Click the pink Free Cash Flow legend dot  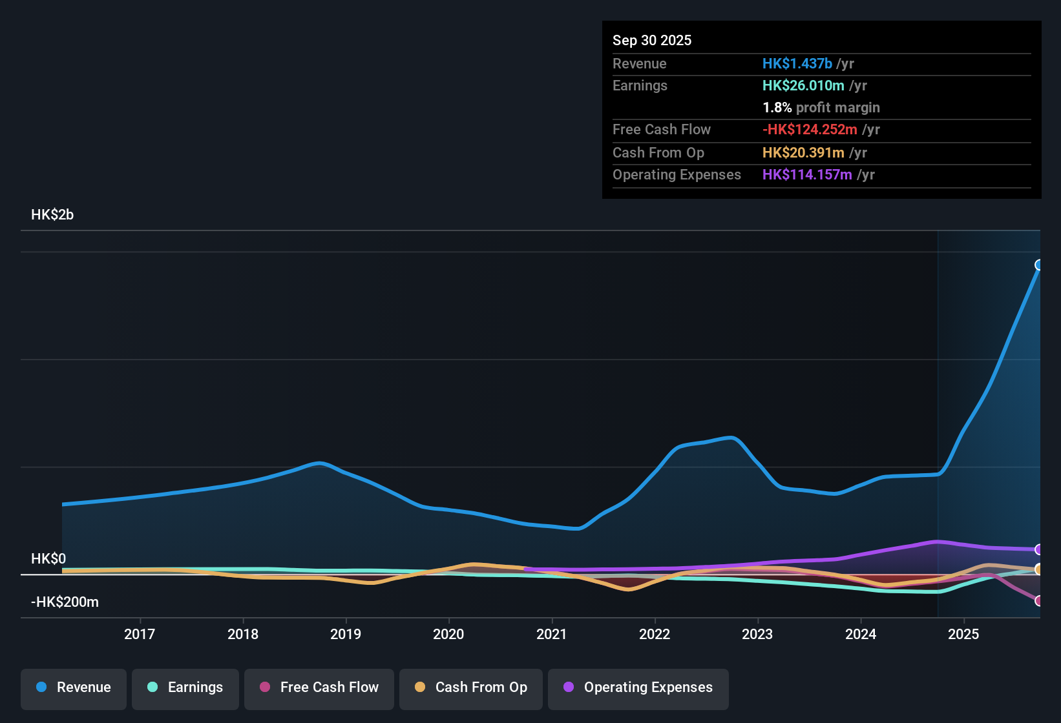(x=265, y=687)
